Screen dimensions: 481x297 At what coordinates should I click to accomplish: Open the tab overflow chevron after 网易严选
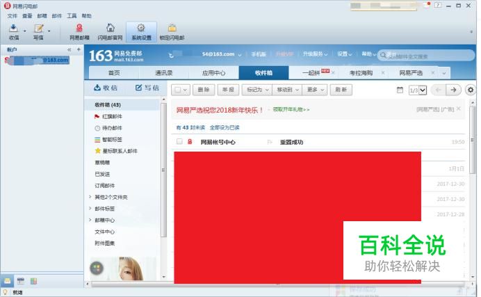tap(444, 73)
